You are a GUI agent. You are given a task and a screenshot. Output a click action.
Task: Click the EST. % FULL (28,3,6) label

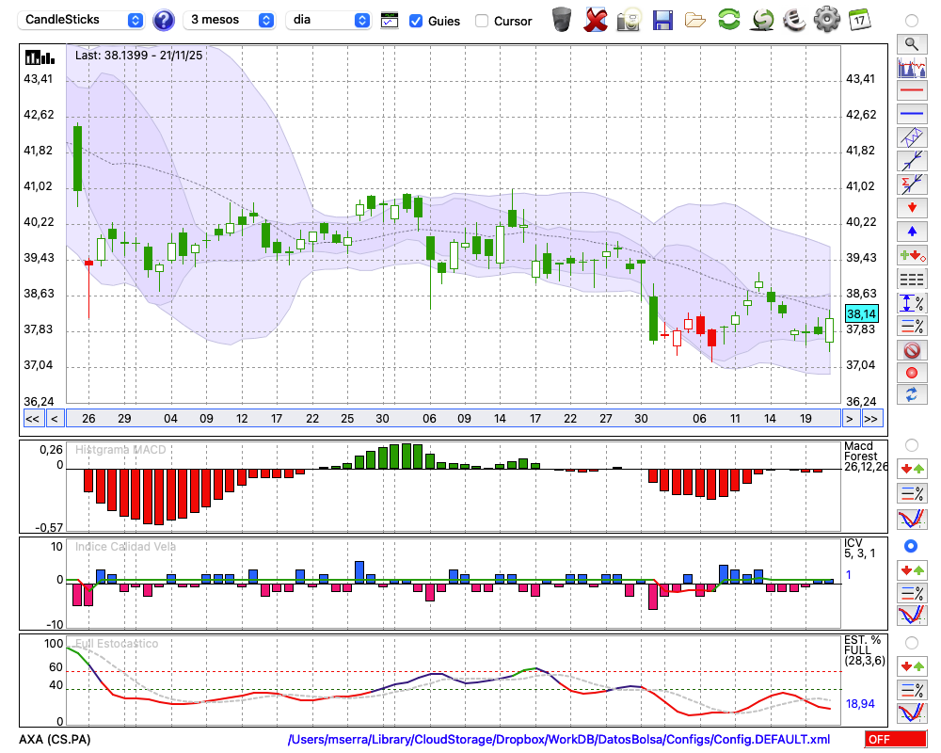click(864, 650)
